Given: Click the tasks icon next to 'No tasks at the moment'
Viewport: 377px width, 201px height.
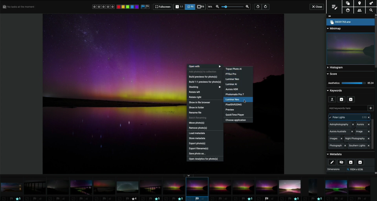Looking at the screenshot, I should 4,7.
